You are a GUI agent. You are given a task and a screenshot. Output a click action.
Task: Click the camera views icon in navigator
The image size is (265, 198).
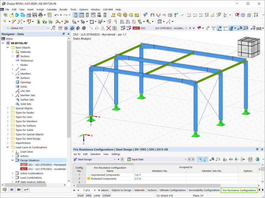point(19,190)
